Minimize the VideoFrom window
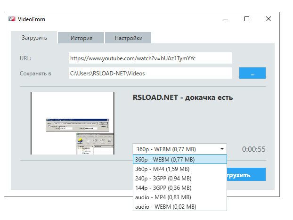 226,19
